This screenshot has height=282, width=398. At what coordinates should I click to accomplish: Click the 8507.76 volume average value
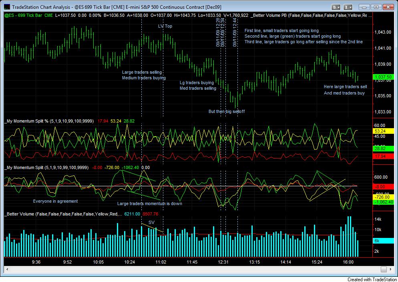pyautogui.click(x=150, y=214)
